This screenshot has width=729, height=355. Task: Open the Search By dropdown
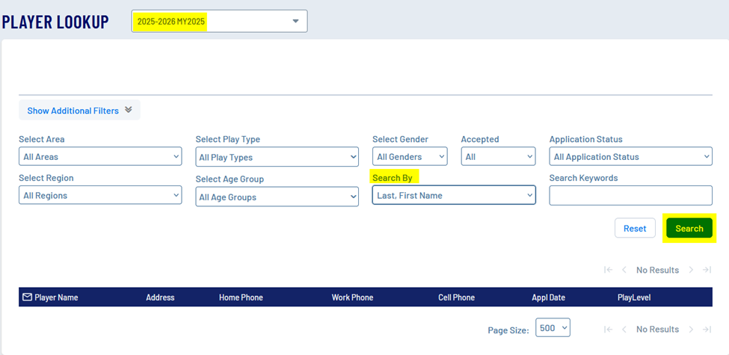point(454,196)
